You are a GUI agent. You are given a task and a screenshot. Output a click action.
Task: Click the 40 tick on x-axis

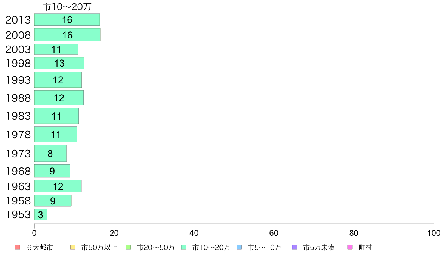point(194,233)
